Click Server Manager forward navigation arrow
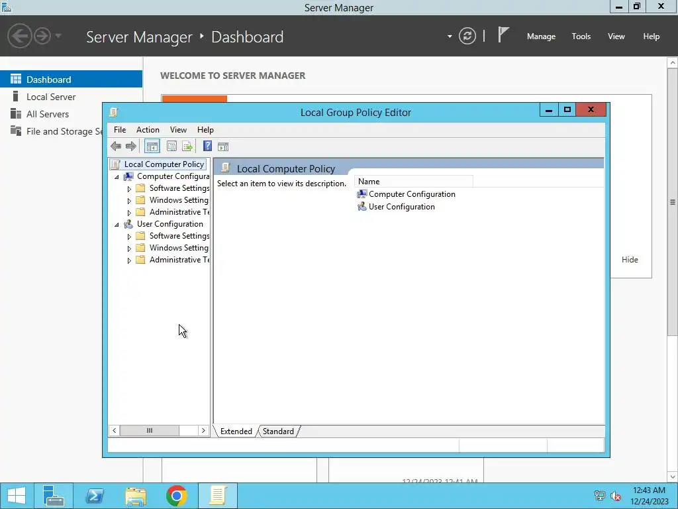The height and width of the screenshot is (509, 678). (x=42, y=36)
